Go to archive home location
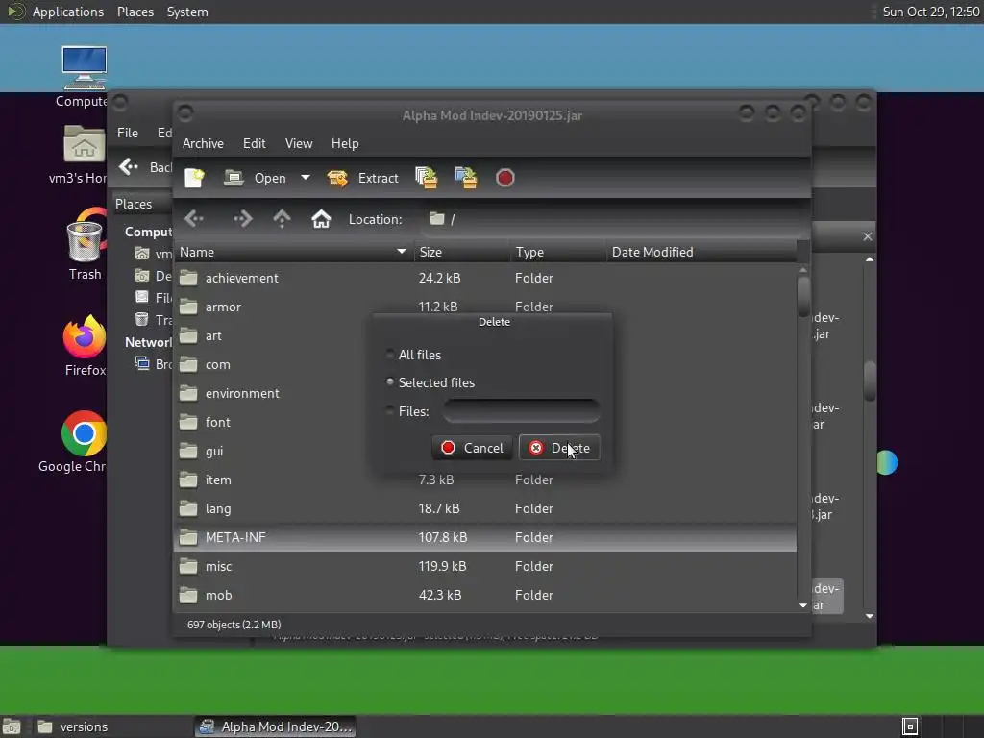The height and width of the screenshot is (738, 984). pyautogui.click(x=321, y=219)
